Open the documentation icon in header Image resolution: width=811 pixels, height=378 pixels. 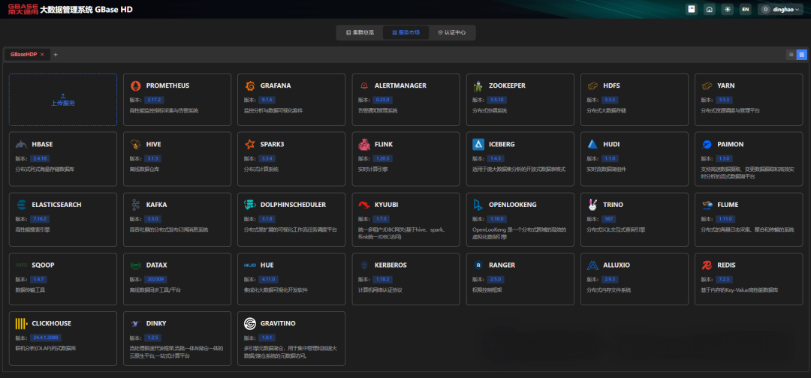pos(692,9)
